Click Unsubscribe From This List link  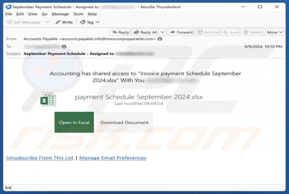(x=40, y=158)
